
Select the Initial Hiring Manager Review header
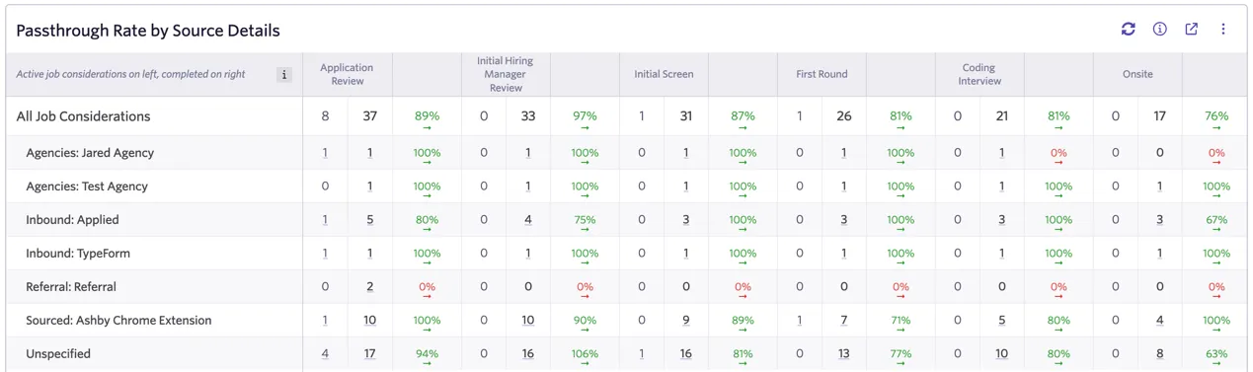pyautogui.click(x=506, y=74)
